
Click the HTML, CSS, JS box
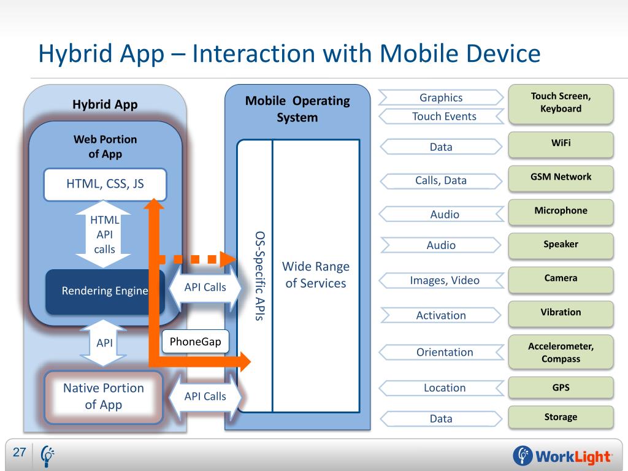[105, 184]
